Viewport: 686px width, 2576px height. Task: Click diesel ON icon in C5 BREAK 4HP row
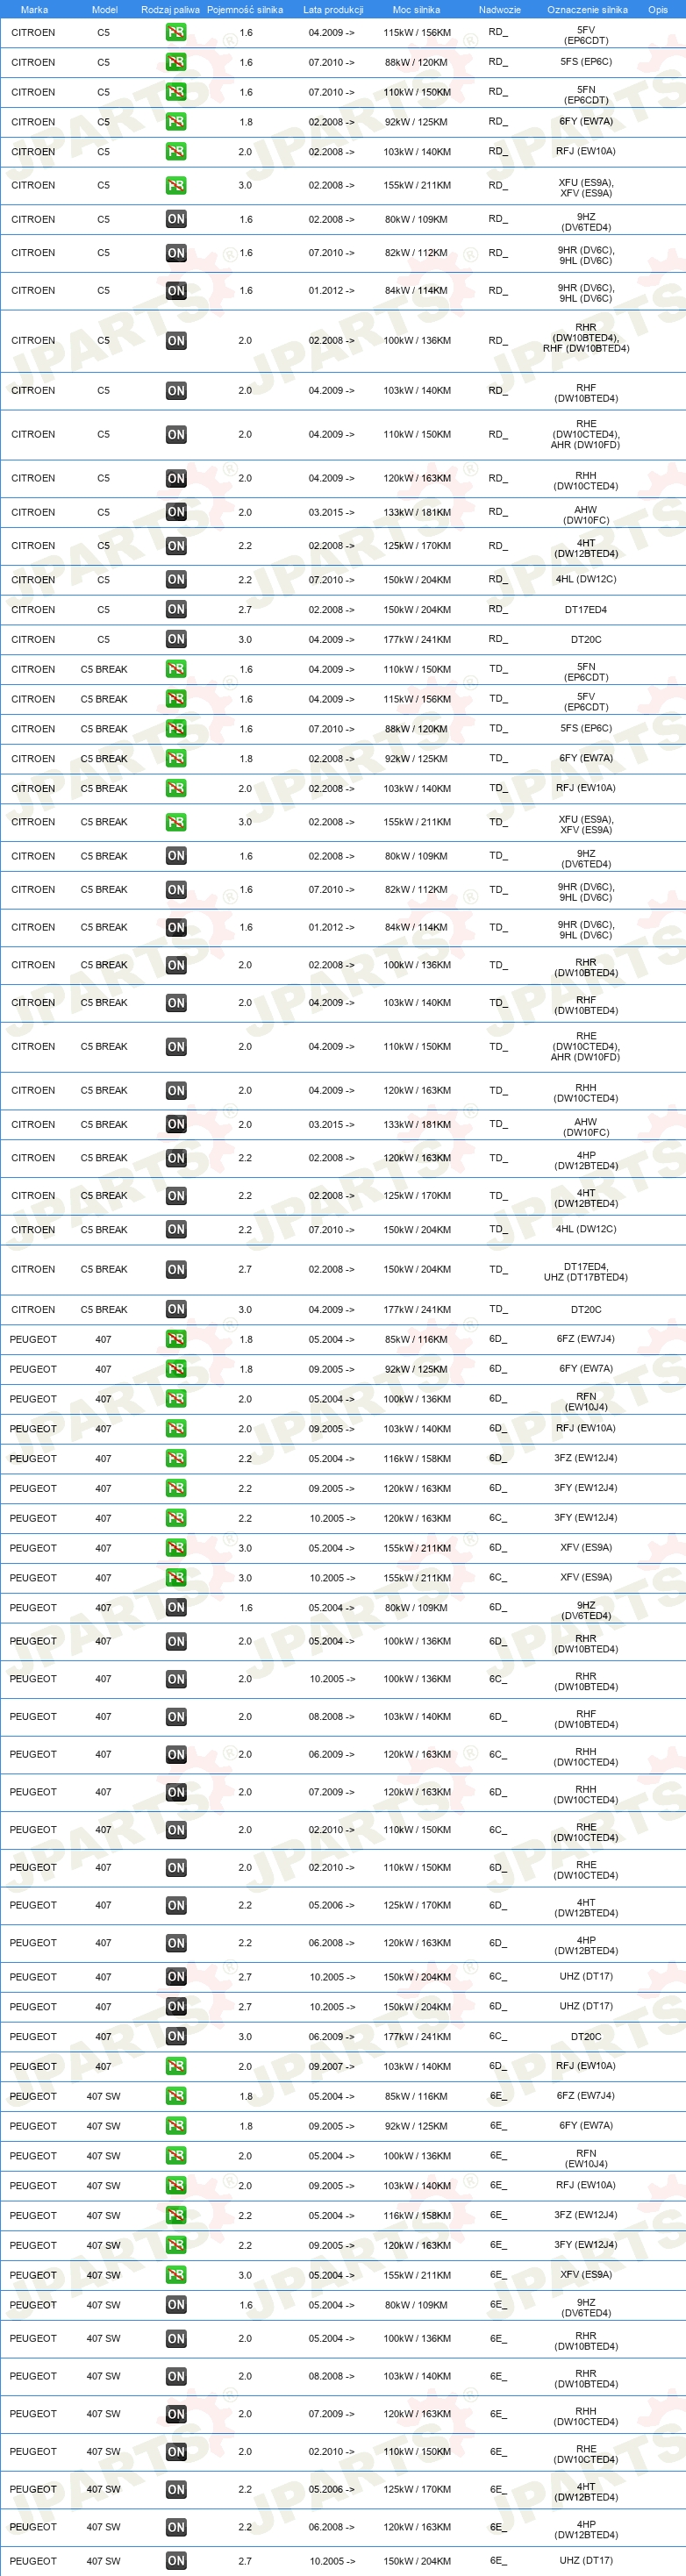click(176, 1158)
